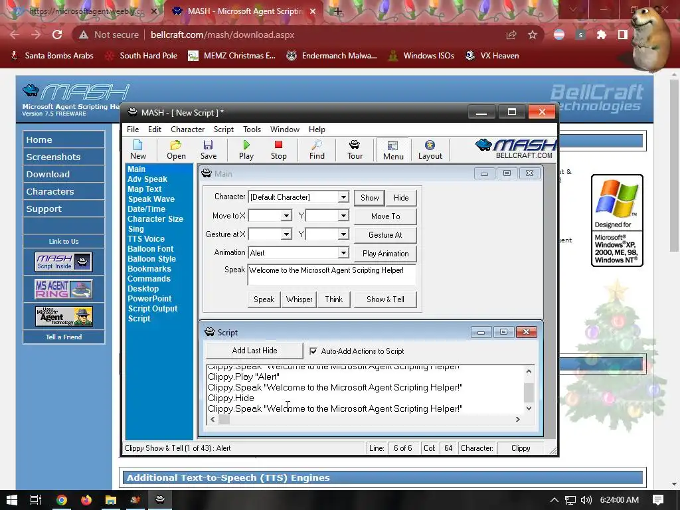Reload the page in Chrome
Image resolution: width=680 pixels, height=510 pixels.
(x=57, y=35)
